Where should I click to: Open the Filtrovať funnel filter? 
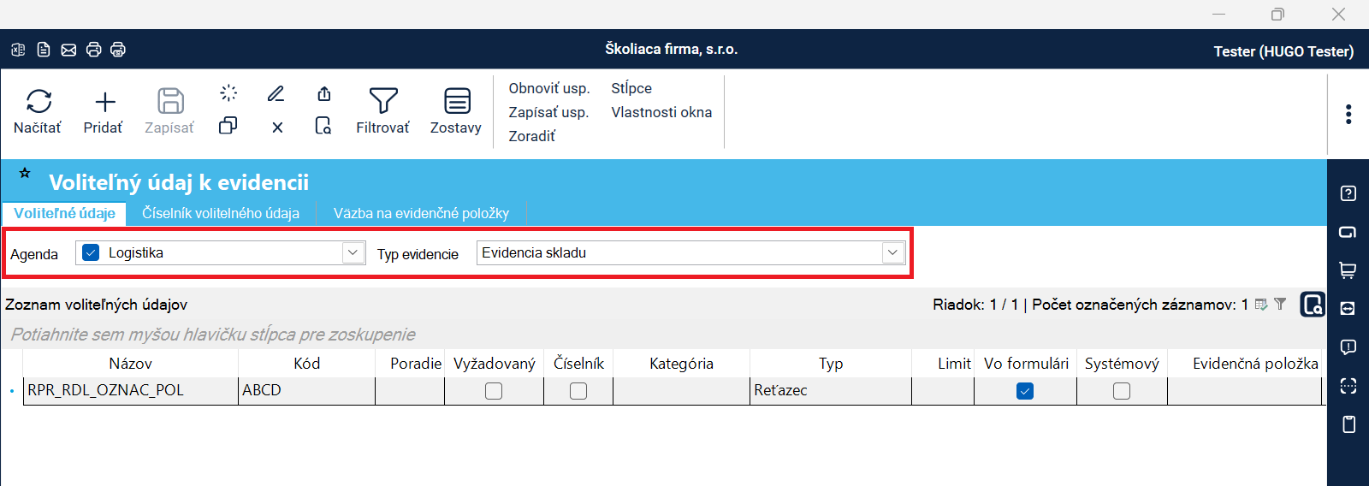[382, 101]
